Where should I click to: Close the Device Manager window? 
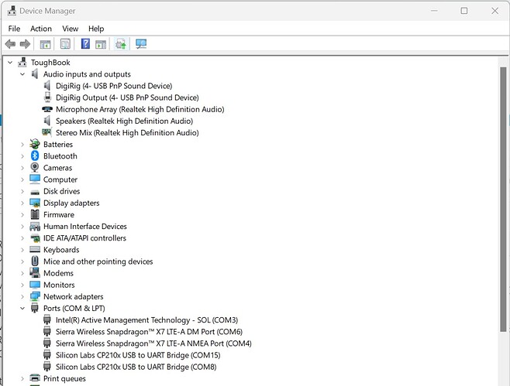(x=494, y=11)
